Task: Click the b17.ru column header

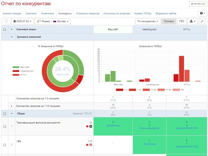Action: pos(186,29)
